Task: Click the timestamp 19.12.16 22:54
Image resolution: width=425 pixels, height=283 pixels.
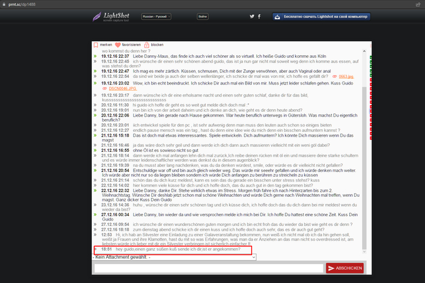Action: coord(115,76)
